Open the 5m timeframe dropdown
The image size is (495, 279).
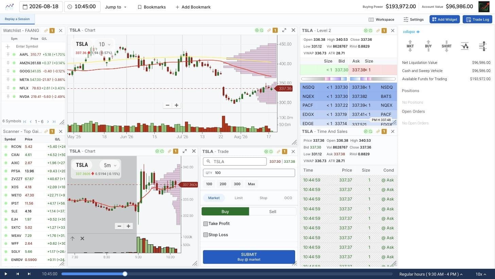coord(110,165)
